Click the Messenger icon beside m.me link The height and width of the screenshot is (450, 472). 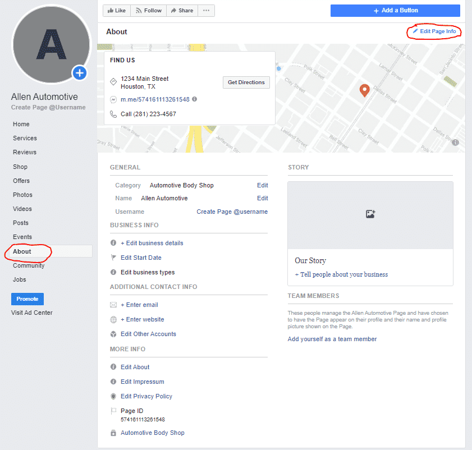tap(113, 99)
